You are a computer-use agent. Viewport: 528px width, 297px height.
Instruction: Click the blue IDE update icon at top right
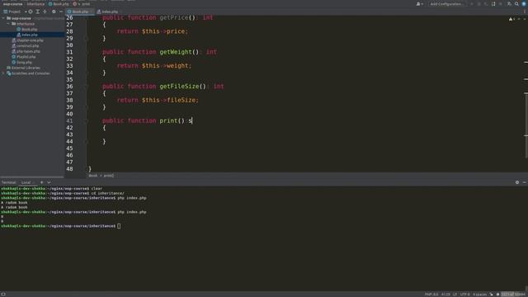pos(524,4)
